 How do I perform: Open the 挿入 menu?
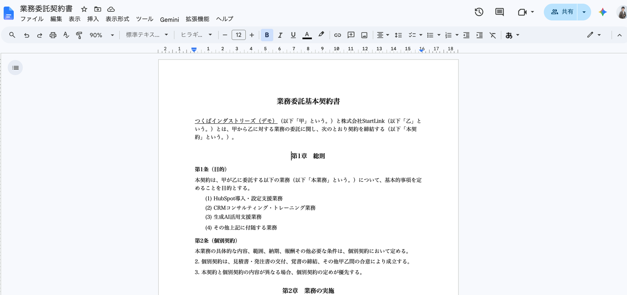click(x=93, y=19)
